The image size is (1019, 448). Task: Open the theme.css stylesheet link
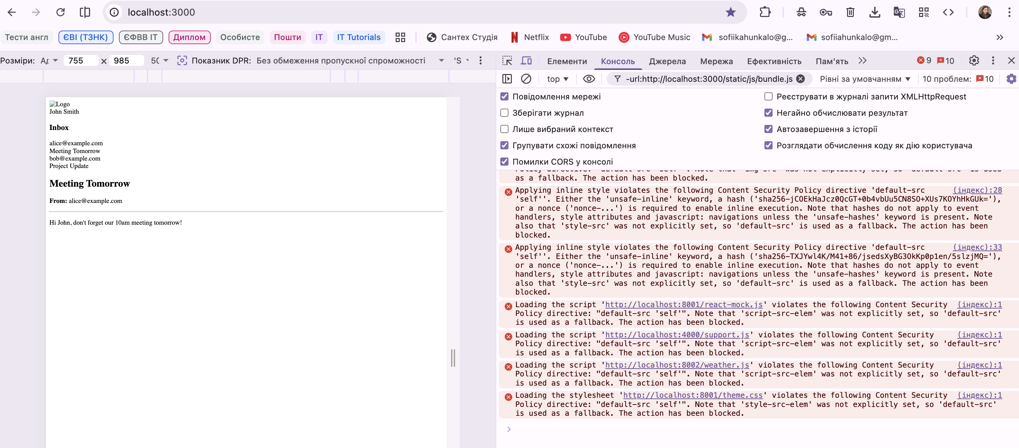pyautogui.click(x=693, y=395)
